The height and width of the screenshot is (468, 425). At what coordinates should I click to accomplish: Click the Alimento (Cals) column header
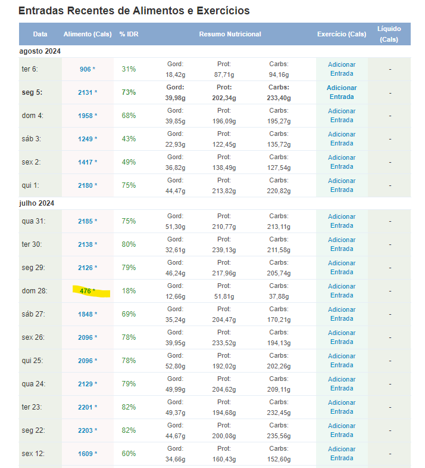(x=87, y=35)
